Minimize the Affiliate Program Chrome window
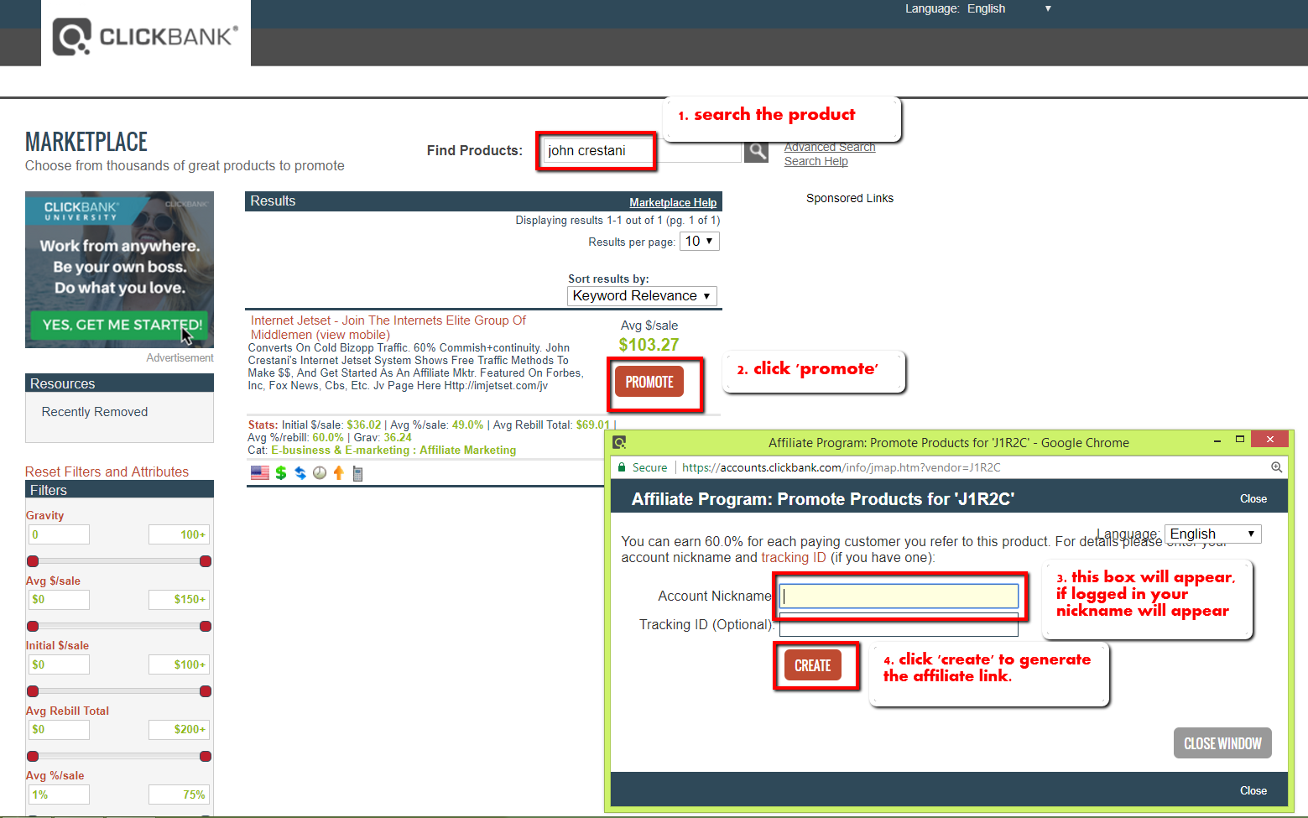This screenshot has width=1308, height=818. click(x=1217, y=440)
